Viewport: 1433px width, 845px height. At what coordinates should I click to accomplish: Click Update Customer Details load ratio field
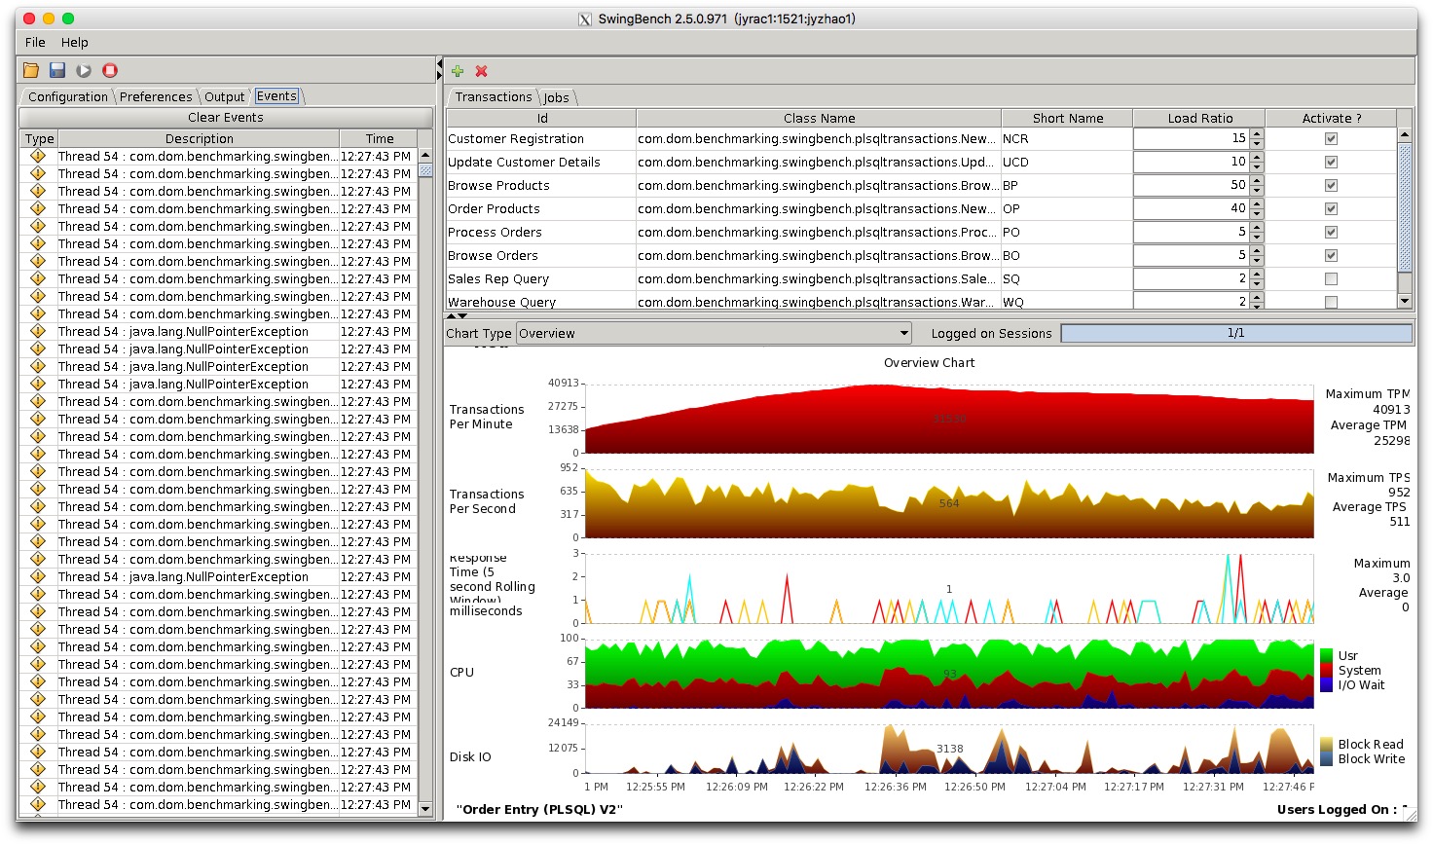coord(1192,162)
